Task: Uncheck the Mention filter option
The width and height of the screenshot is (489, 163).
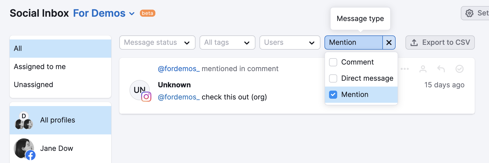Action: pyautogui.click(x=333, y=94)
